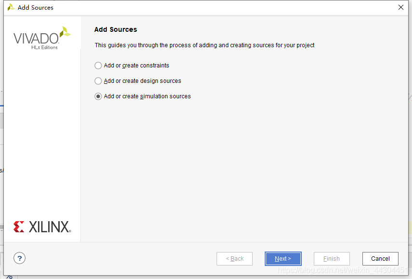Screen dimensions: 412x279
Task: Click the blog.csdn.net watermark URL
Action: coord(343,270)
